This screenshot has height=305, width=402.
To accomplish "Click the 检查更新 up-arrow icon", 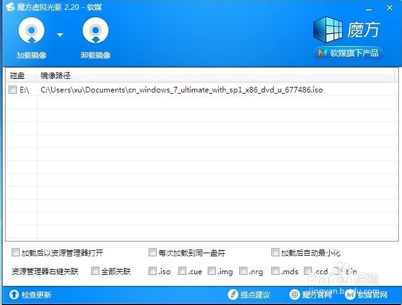I will coord(14,295).
